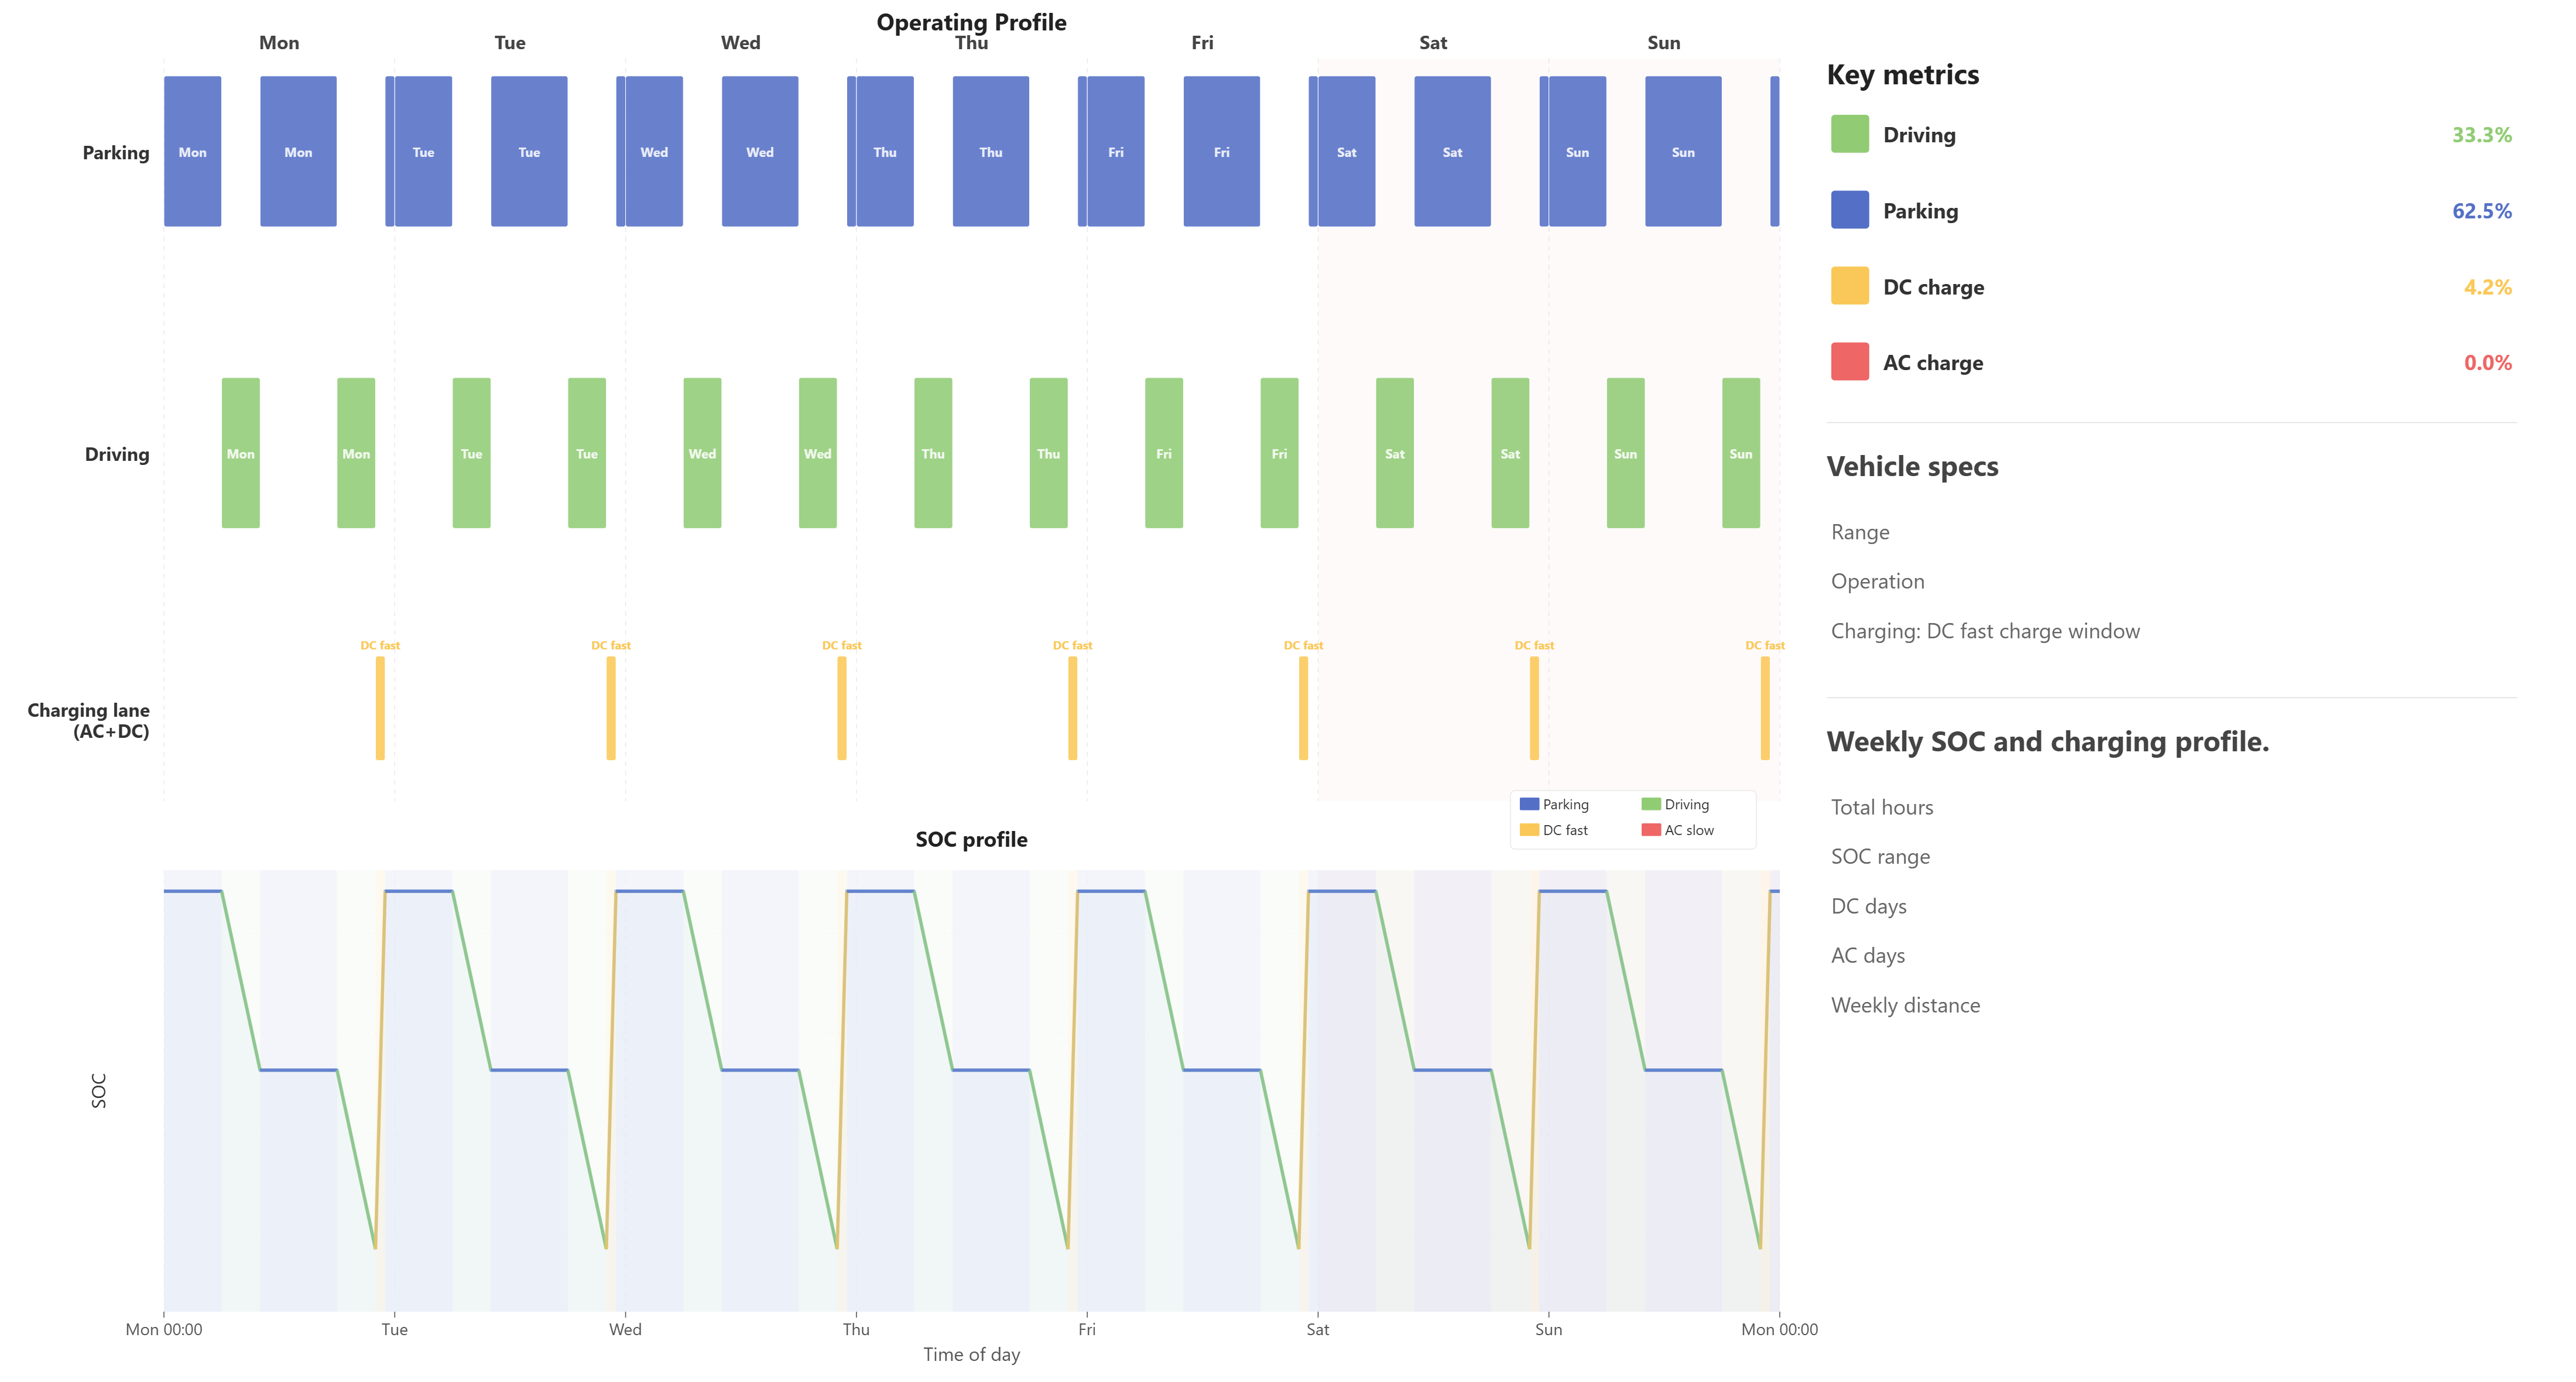Click the Total hours row
The width and height of the screenshot is (2576, 1382).
tap(1881, 807)
